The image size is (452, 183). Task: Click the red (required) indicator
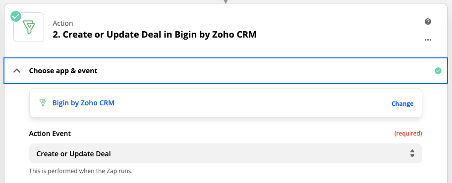(408, 134)
